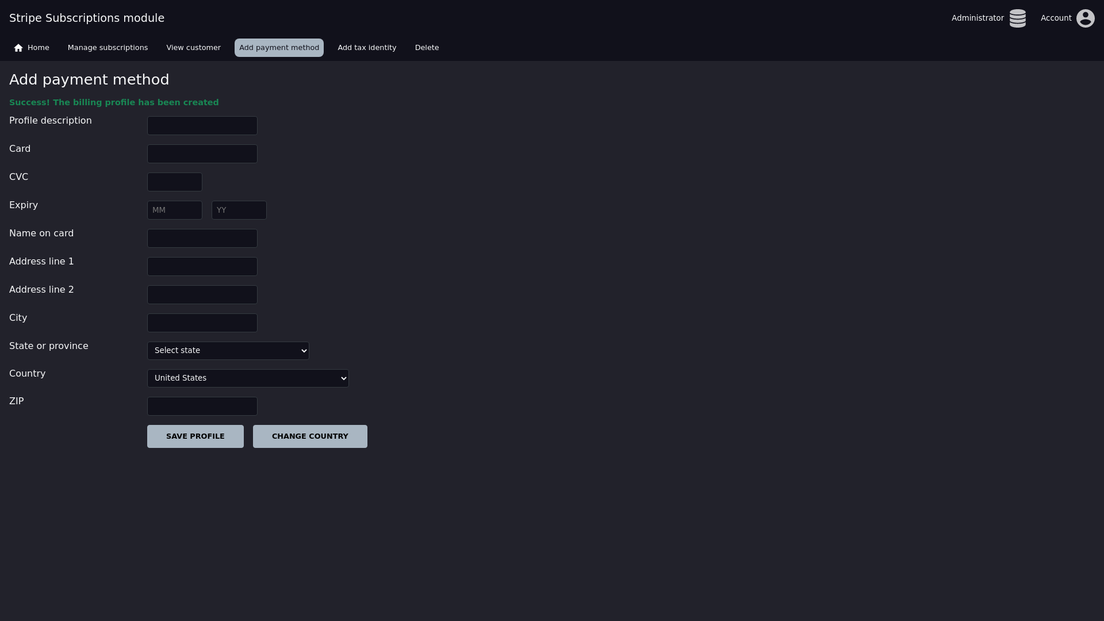Click into the CVC field

point(174,182)
